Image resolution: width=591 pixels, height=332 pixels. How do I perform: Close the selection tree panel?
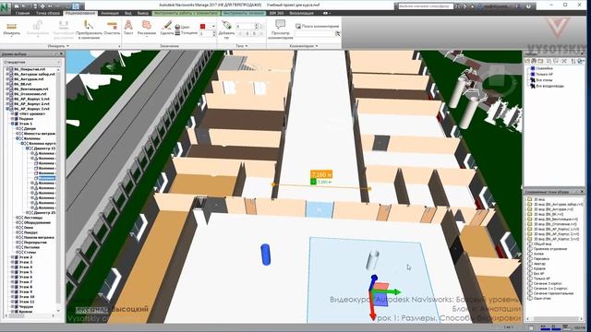62,54
